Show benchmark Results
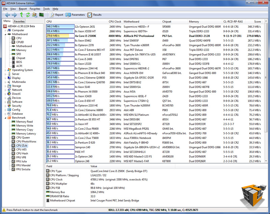270x214 pixels. tap(94, 15)
